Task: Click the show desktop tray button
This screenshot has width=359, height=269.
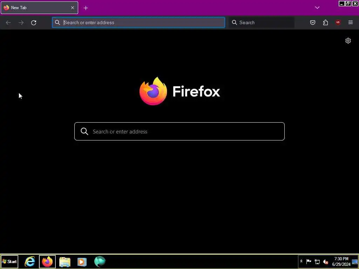Action: coord(355,261)
